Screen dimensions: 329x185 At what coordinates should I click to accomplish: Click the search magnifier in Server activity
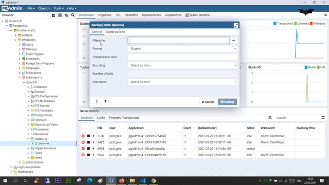pyautogui.click(x=270, y=118)
